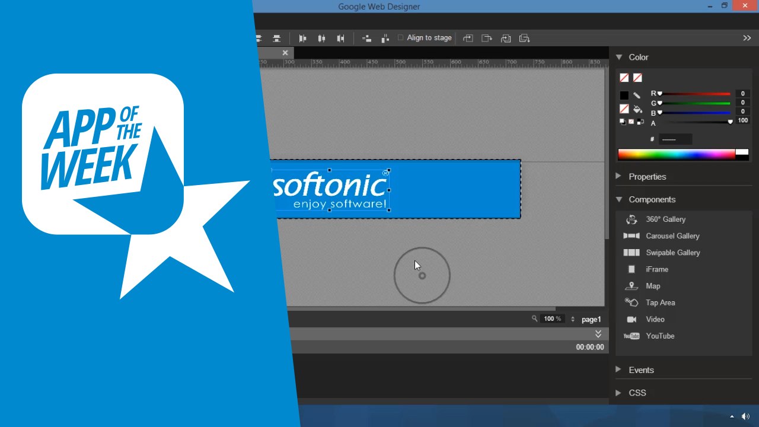Click the third arrange-order icon in toolbar

pyautogui.click(x=506, y=38)
